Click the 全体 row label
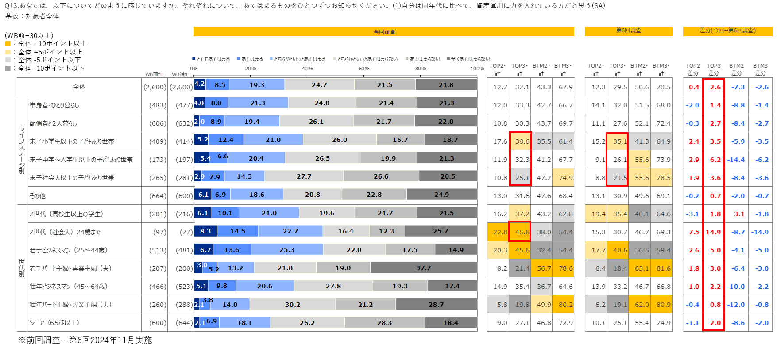Viewport: 777px width, 344px height. [79, 87]
